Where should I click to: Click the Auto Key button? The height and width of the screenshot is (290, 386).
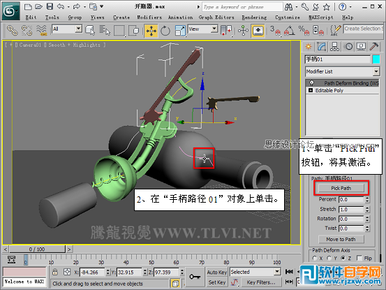pos(217,273)
